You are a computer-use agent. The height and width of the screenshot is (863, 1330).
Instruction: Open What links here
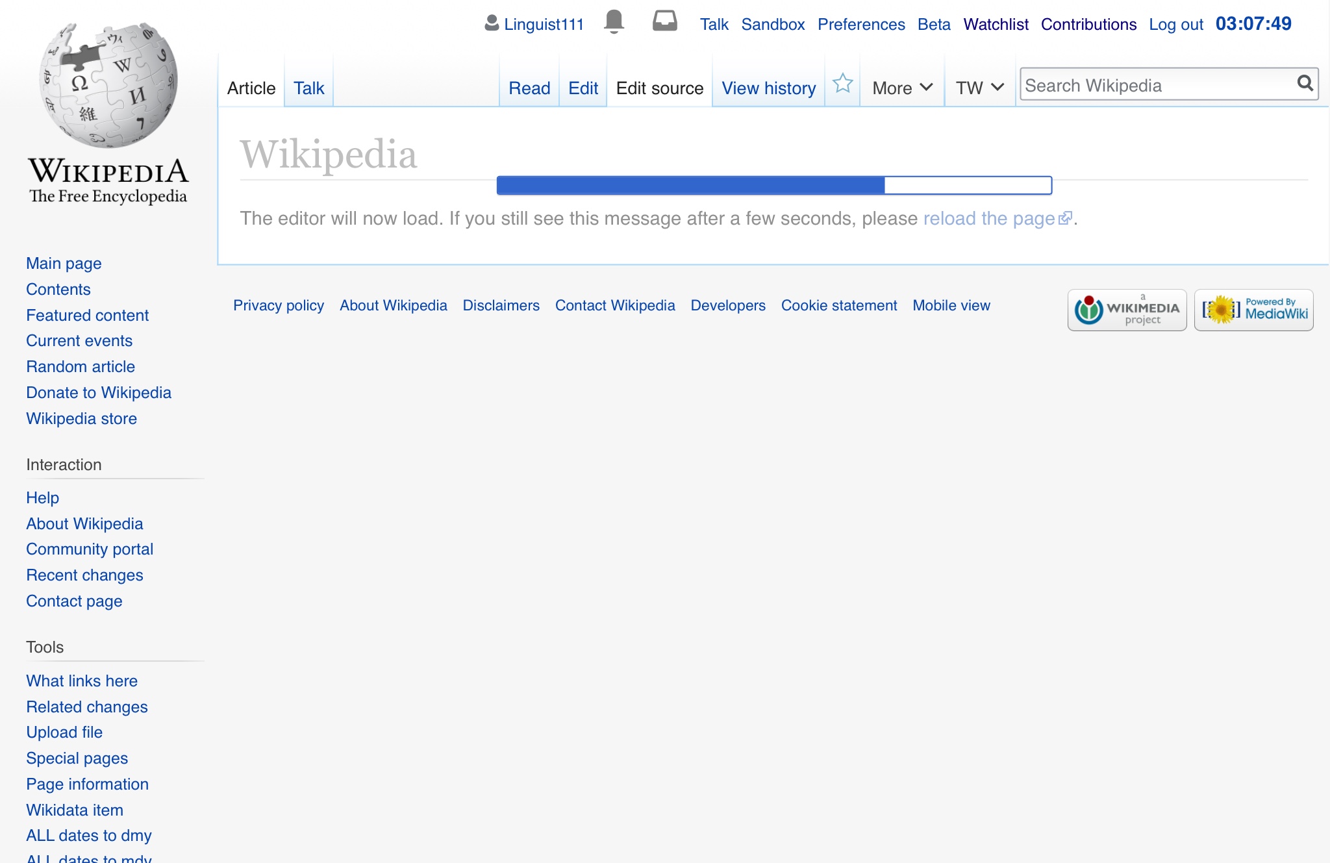coord(82,681)
